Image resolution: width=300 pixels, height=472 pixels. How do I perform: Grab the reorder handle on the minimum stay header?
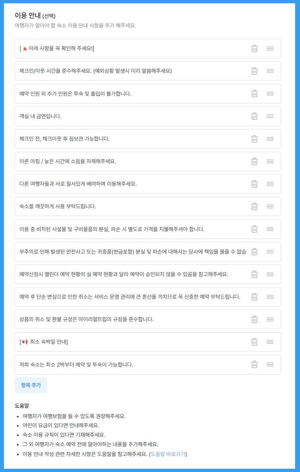(270, 342)
